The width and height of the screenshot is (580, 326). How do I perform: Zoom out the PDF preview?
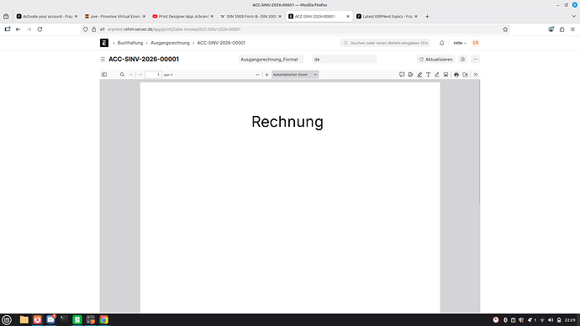point(257,75)
